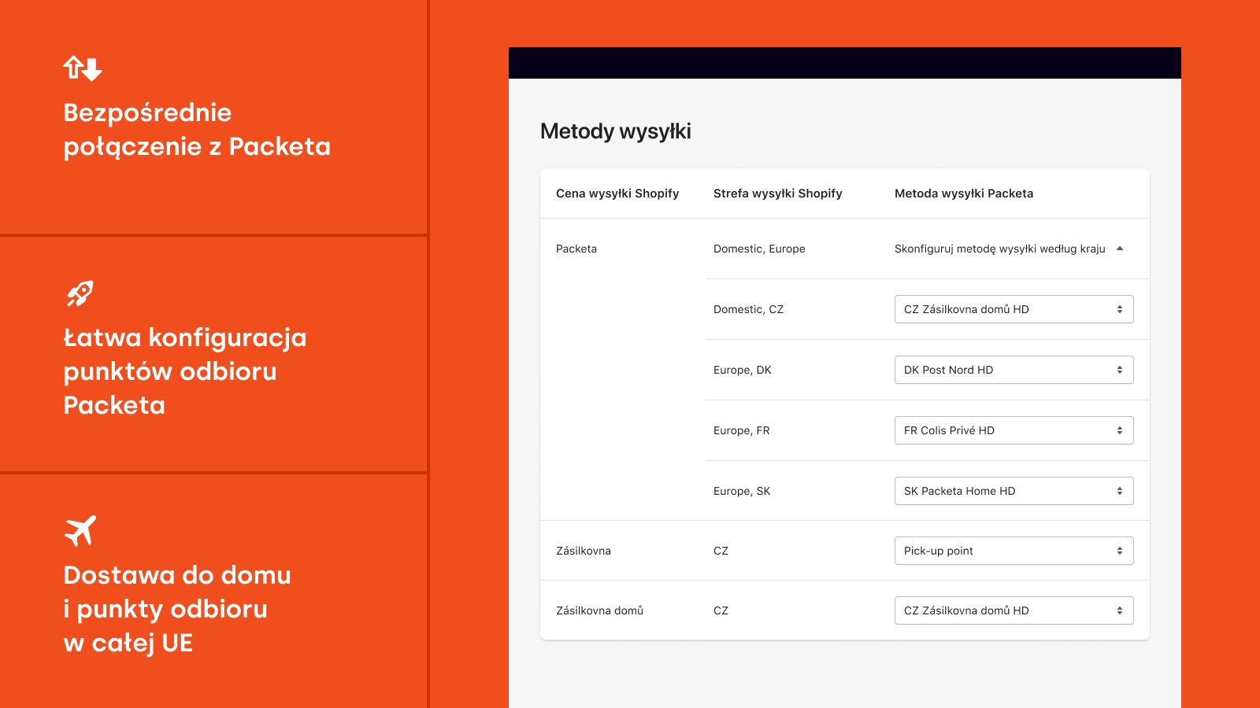
Task: Select the 'Europe, SK' zone cell
Action: [x=742, y=491]
